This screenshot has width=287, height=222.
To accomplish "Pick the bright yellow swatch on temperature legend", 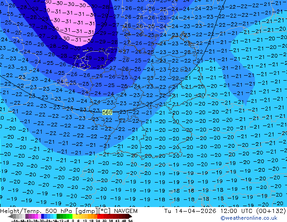I will [x=74, y=216].
